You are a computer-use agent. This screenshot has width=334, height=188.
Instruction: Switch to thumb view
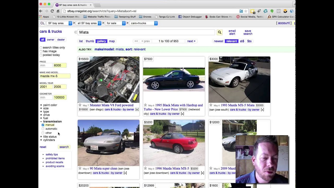[90, 41]
